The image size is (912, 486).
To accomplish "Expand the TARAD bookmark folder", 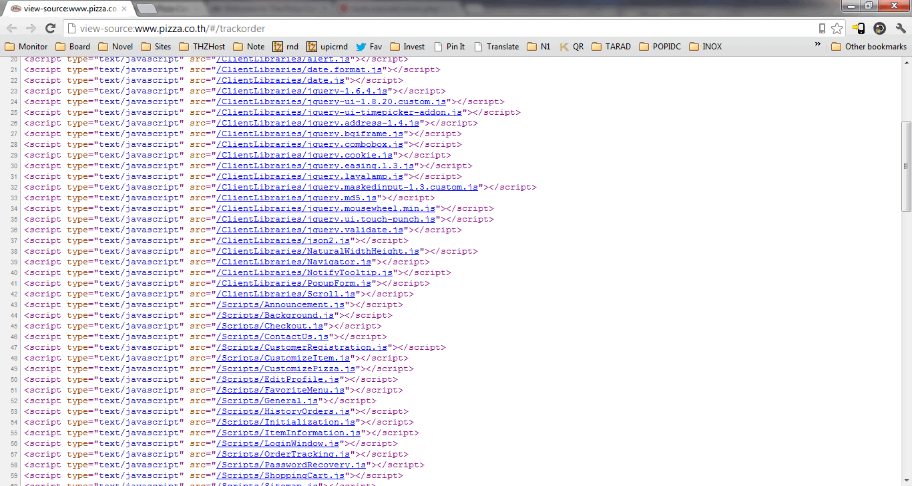I will [611, 47].
